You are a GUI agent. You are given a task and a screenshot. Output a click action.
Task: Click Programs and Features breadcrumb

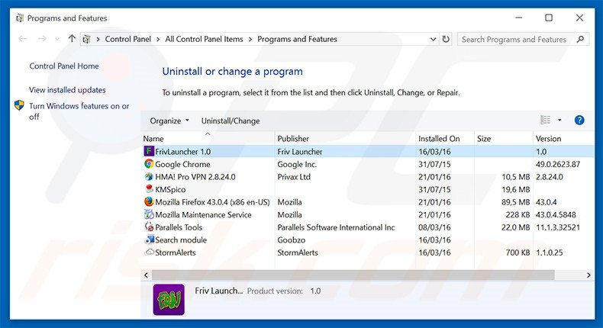297,39
